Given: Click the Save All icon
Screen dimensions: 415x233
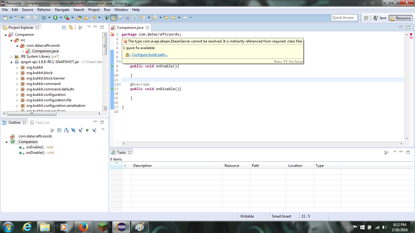Looking at the screenshot, I should click(x=35, y=17).
